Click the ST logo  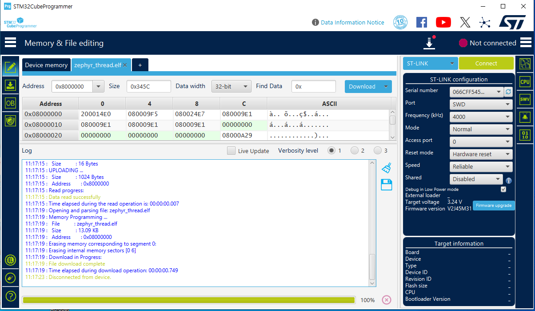(512, 22)
